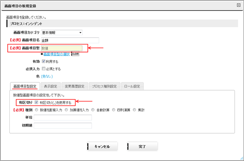Image resolution: width=244 pixels, height=161 pixels.
Task: Clear the 画面項目型 with CLEAR button
Action: 75,54
